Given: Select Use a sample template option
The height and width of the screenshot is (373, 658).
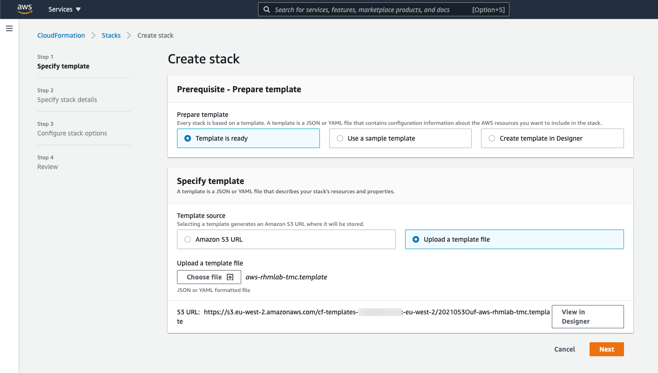Looking at the screenshot, I should pos(400,138).
